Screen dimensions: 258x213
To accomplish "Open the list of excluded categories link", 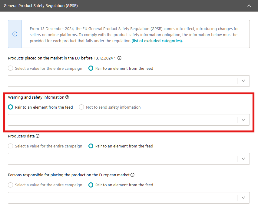I will [157, 41].
